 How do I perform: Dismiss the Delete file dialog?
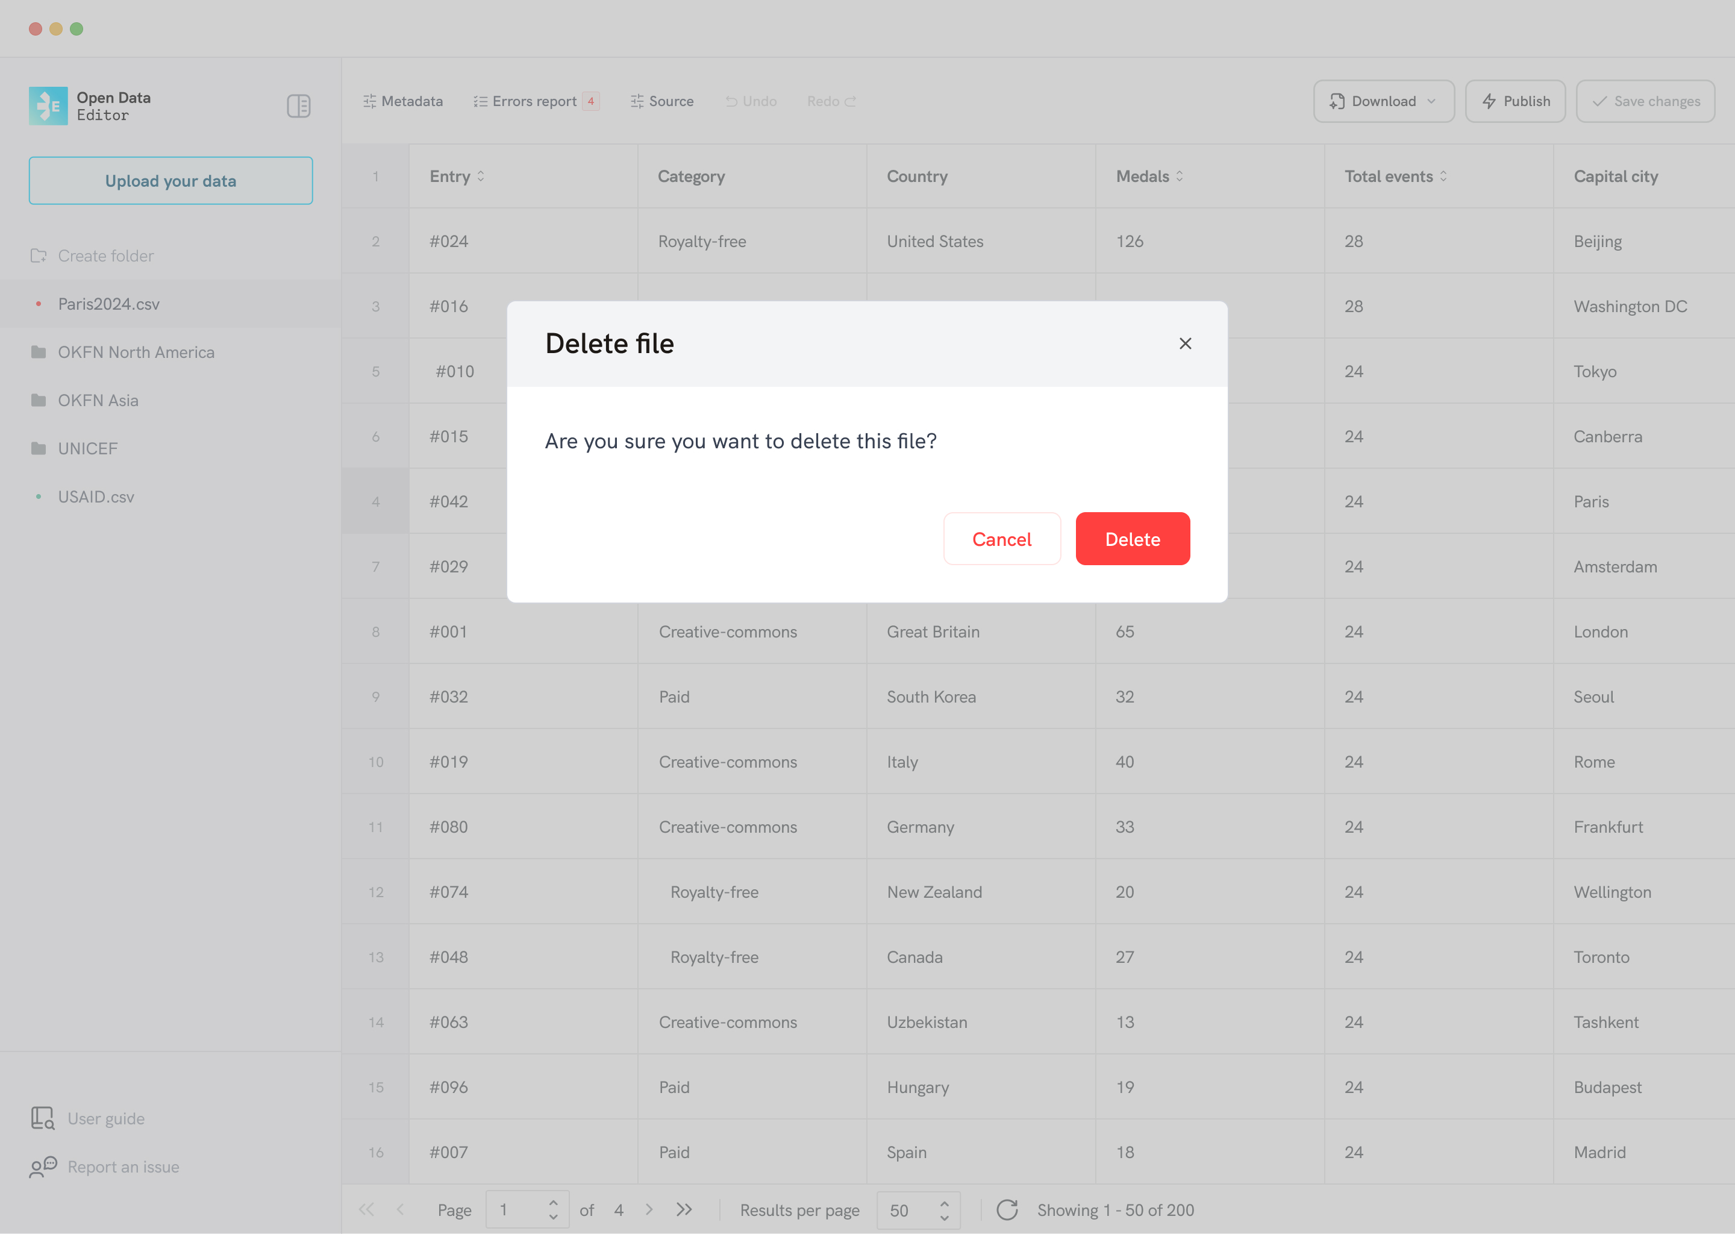coord(1186,343)
